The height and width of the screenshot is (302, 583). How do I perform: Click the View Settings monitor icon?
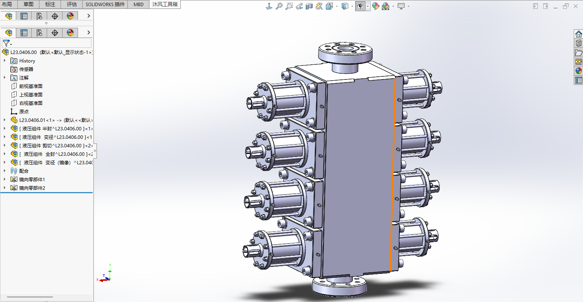401,6
